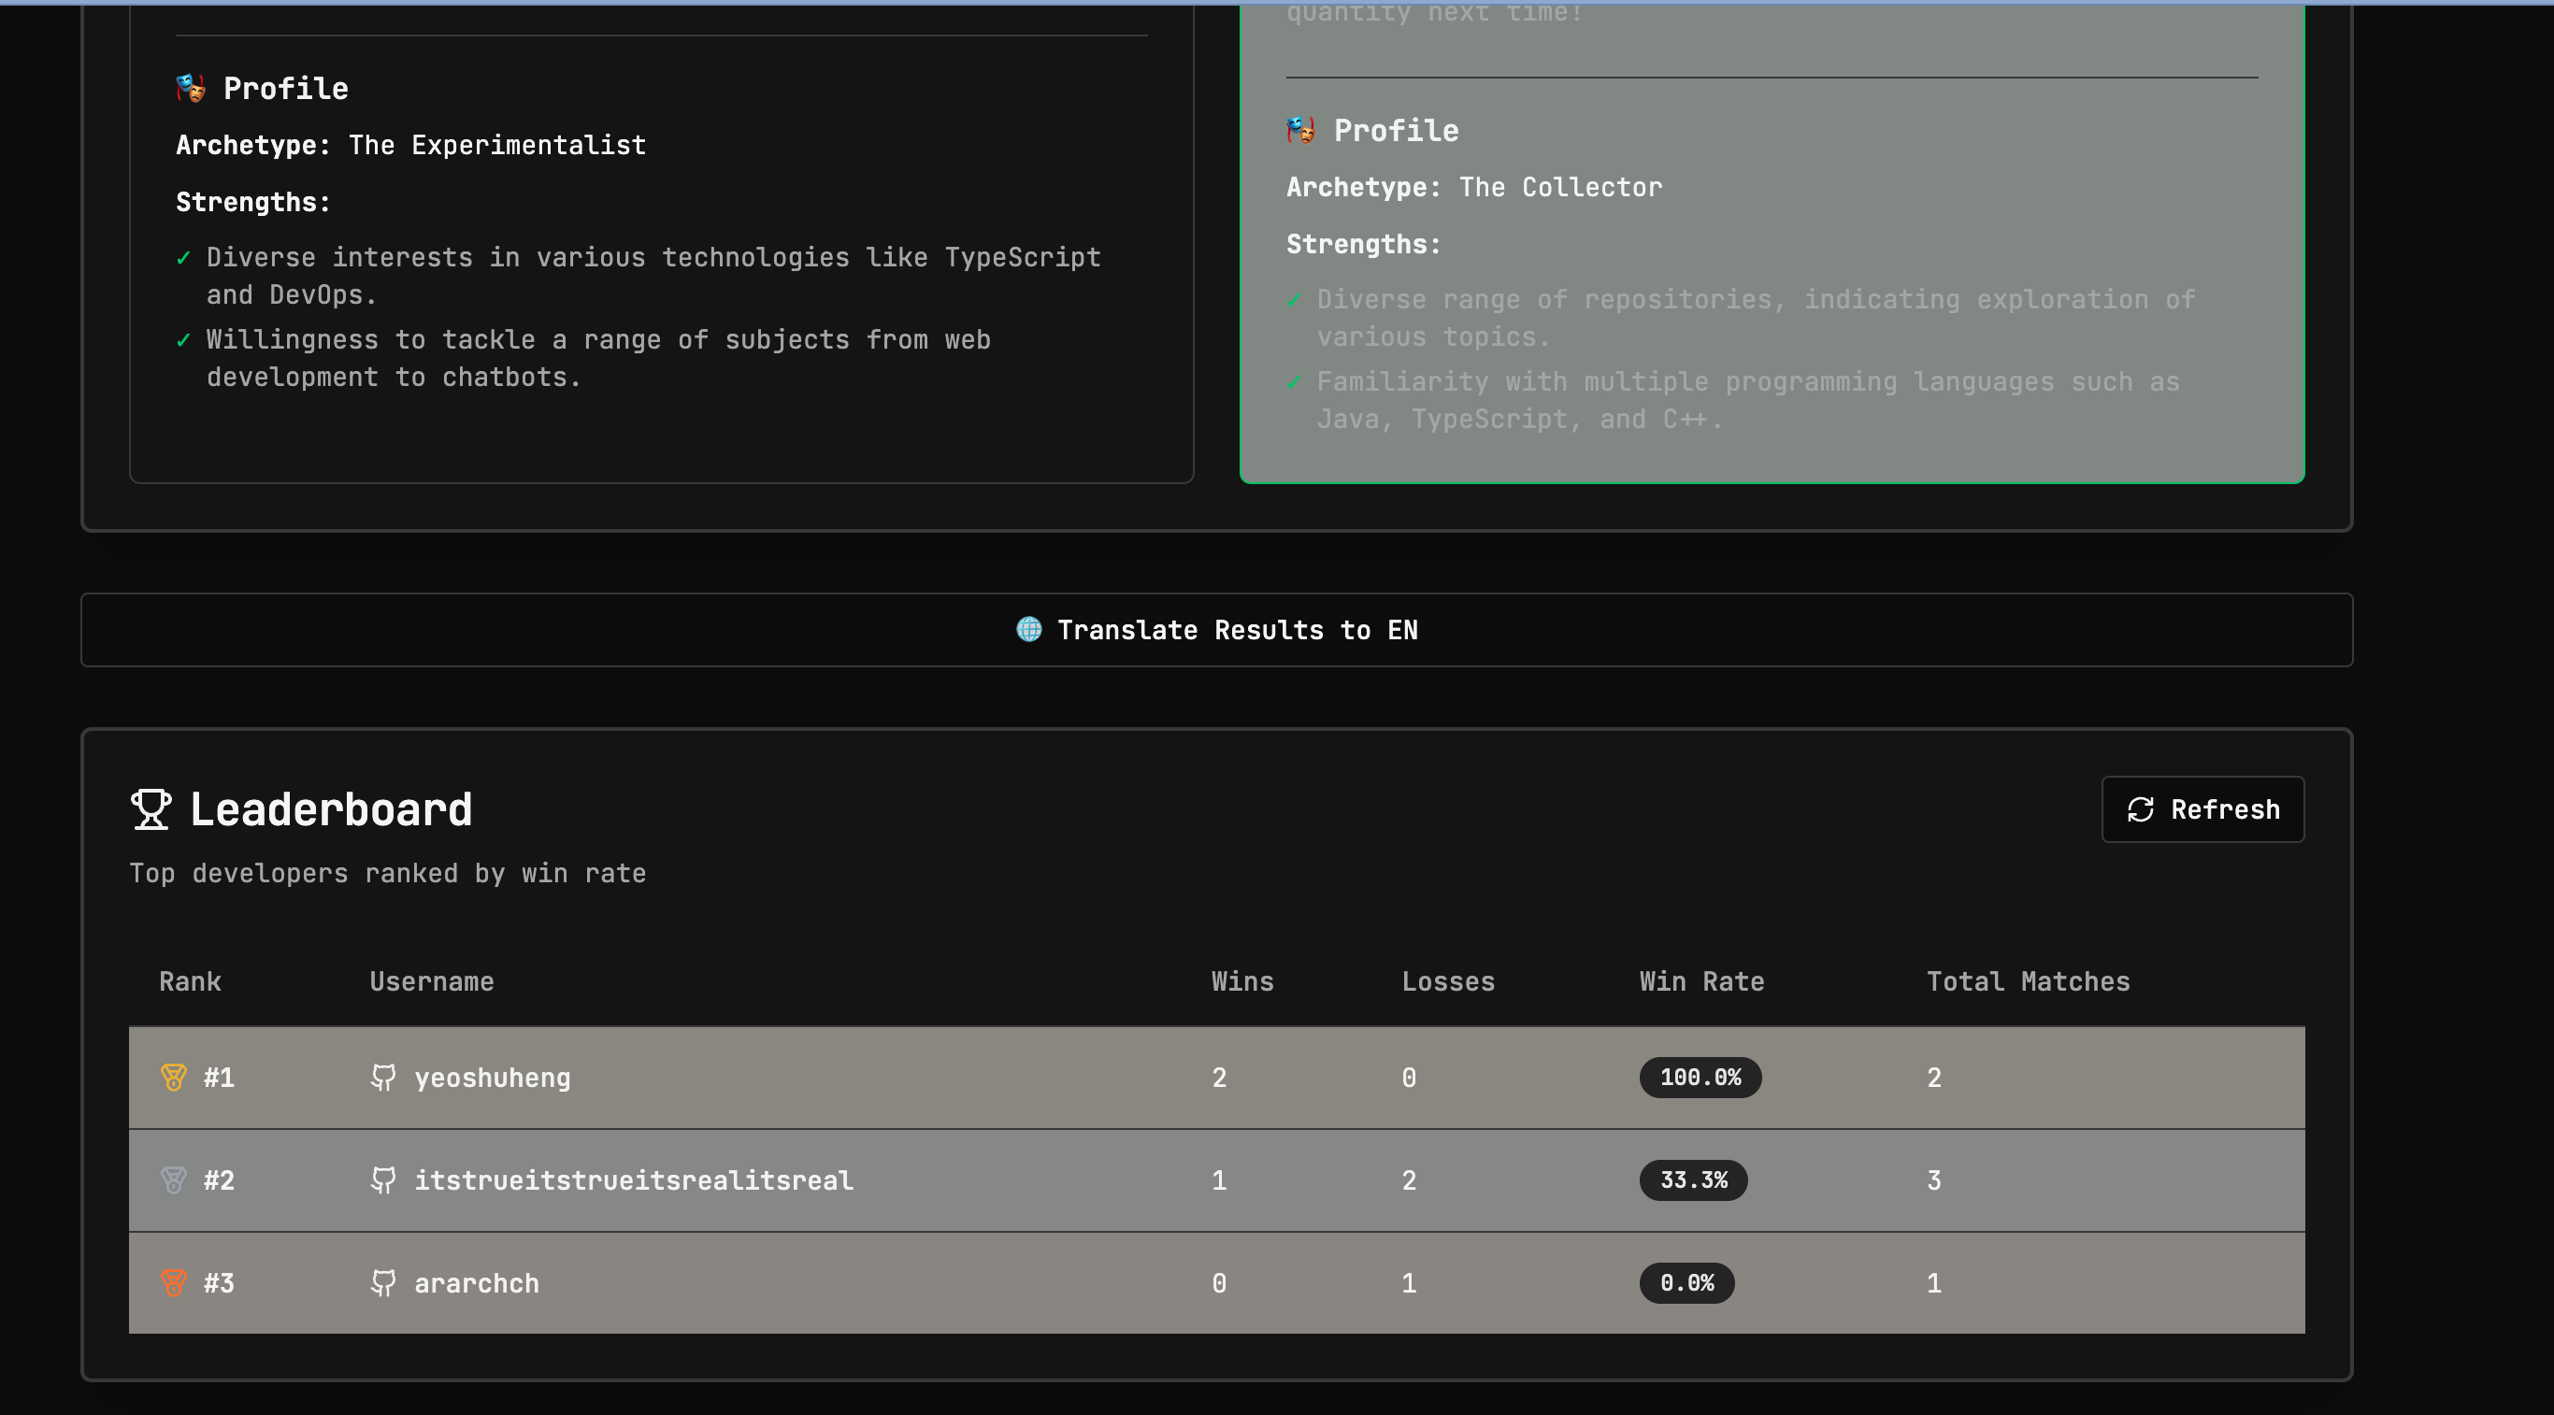2554x1415 pixels.
Task: Click the Username column header
Action: pos(431,982)
